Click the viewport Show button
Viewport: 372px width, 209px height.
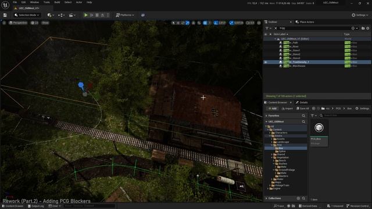point(45,23)
